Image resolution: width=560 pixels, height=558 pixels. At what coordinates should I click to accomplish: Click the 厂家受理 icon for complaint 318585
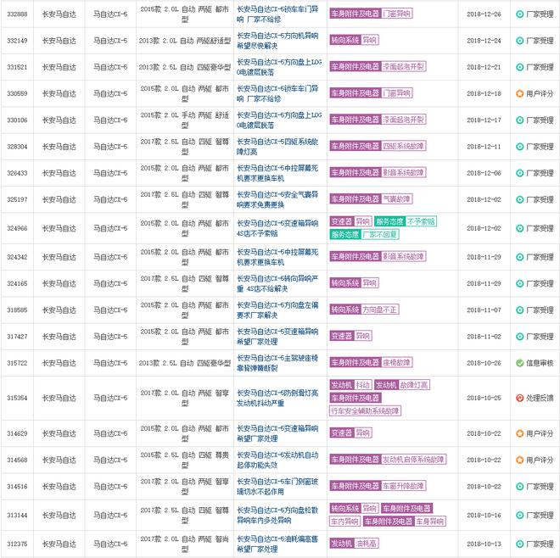pyautogui.click(x=519, y=310)
